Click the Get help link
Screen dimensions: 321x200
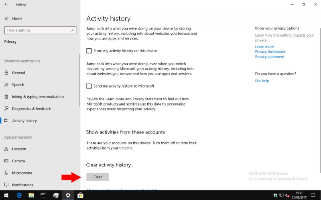[262, 81]
